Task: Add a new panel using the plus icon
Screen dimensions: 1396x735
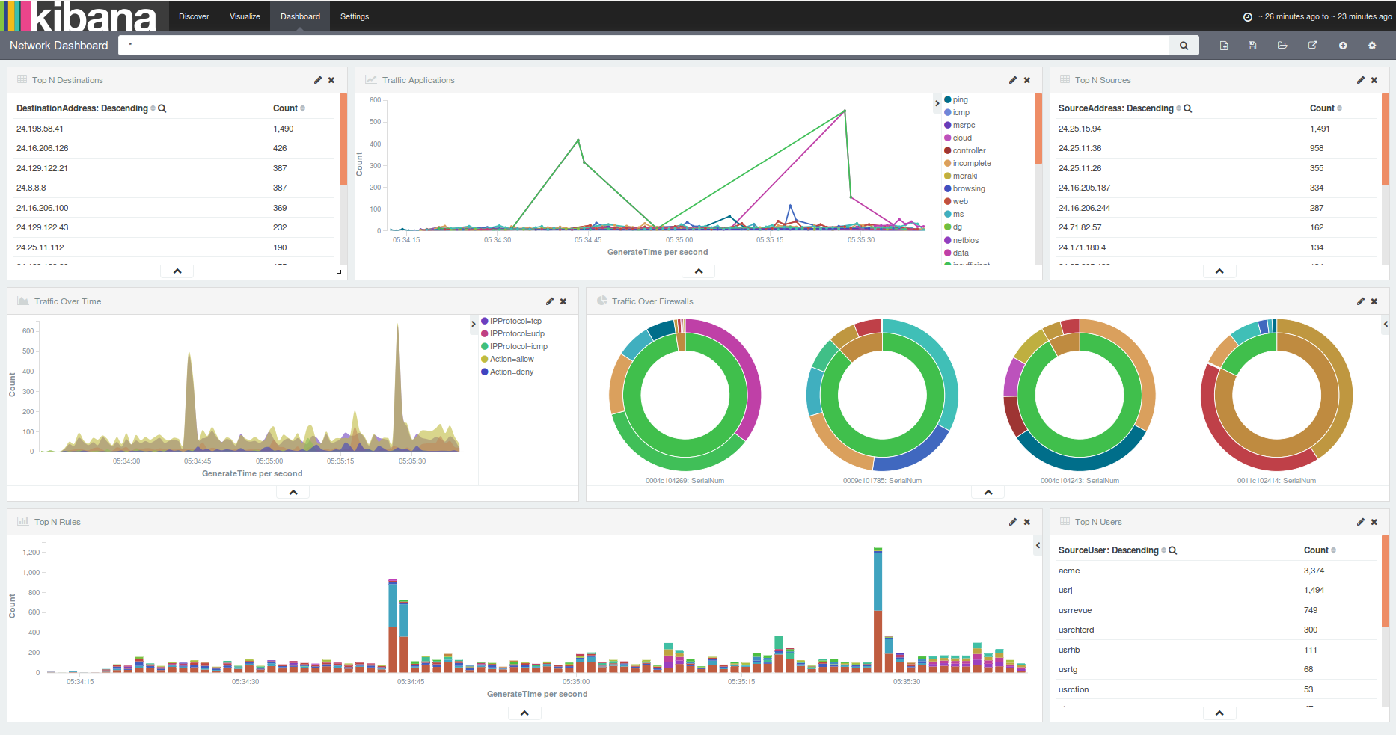Action: (1343, 45)
